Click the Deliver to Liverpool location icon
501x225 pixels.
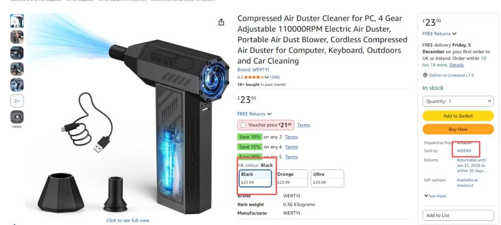click(x=425, y=76)
